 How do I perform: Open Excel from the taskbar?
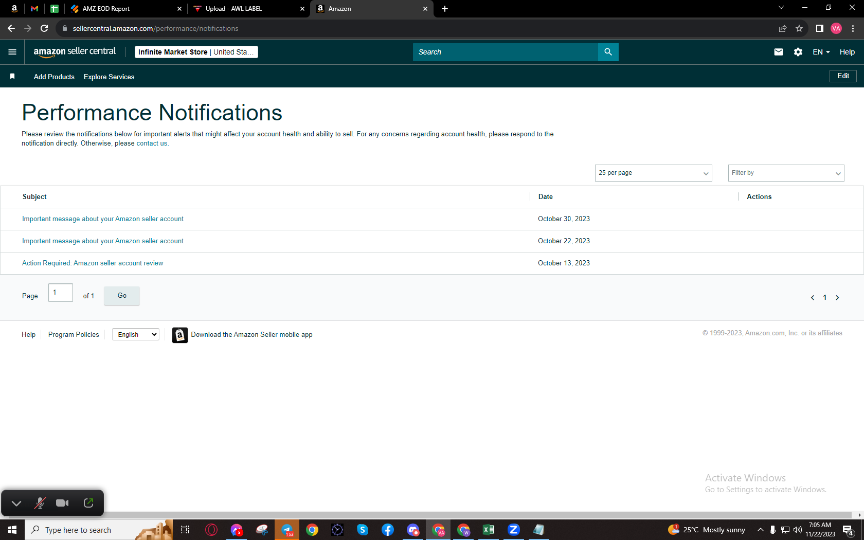pyautogui.click(x=489, y=530)
